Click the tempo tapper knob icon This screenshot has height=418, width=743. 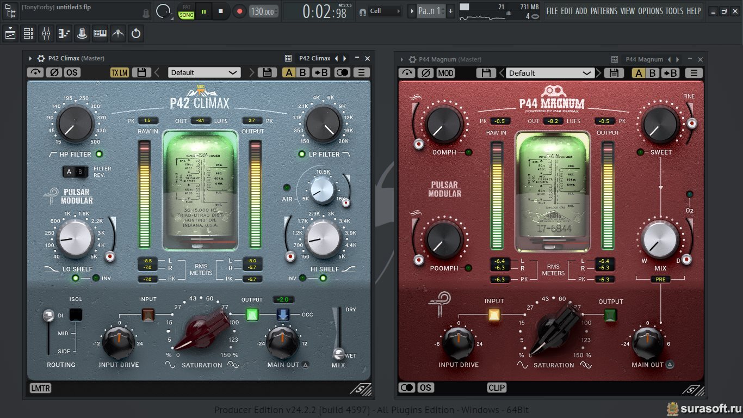coord(82,34)
